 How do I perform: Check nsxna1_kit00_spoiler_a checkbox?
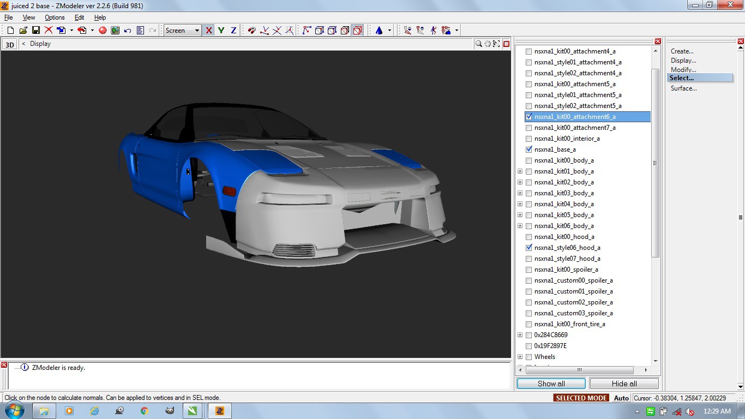point(528,270)
